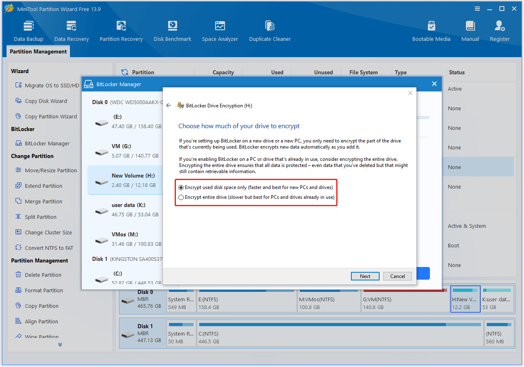
Task: Click Next in the BitLocker encryption dialog
Action: [x=365, y=276]
